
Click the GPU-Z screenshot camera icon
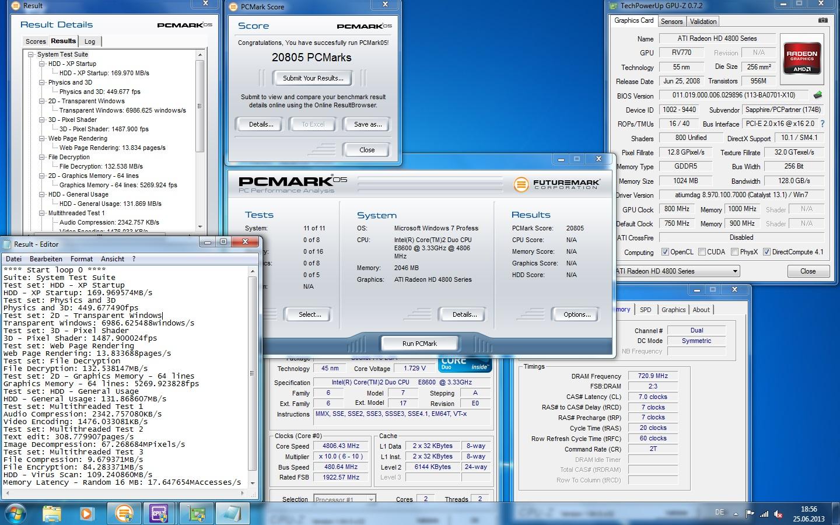[x=822, y=20]
